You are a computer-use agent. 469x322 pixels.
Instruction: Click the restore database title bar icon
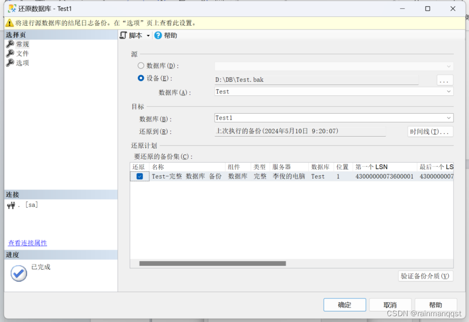click(x=12, y=9)
